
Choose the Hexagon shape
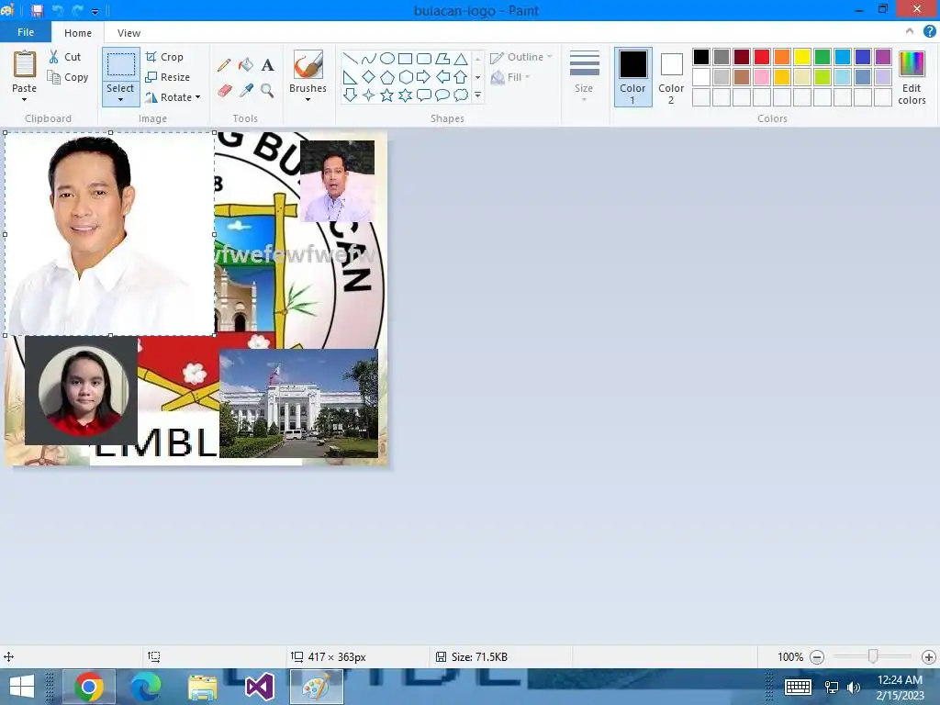(x=405, y=77)
